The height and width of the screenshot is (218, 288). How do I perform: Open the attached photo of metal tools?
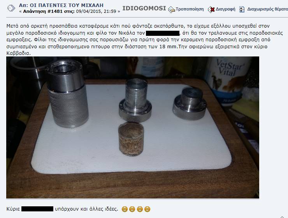pyautogui.click(x=133, y=127)
